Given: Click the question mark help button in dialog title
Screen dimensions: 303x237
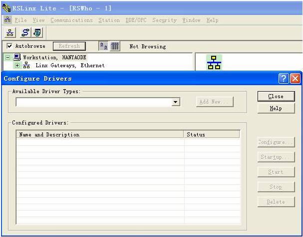Looking at the screenshot, I should pos(284,79).
